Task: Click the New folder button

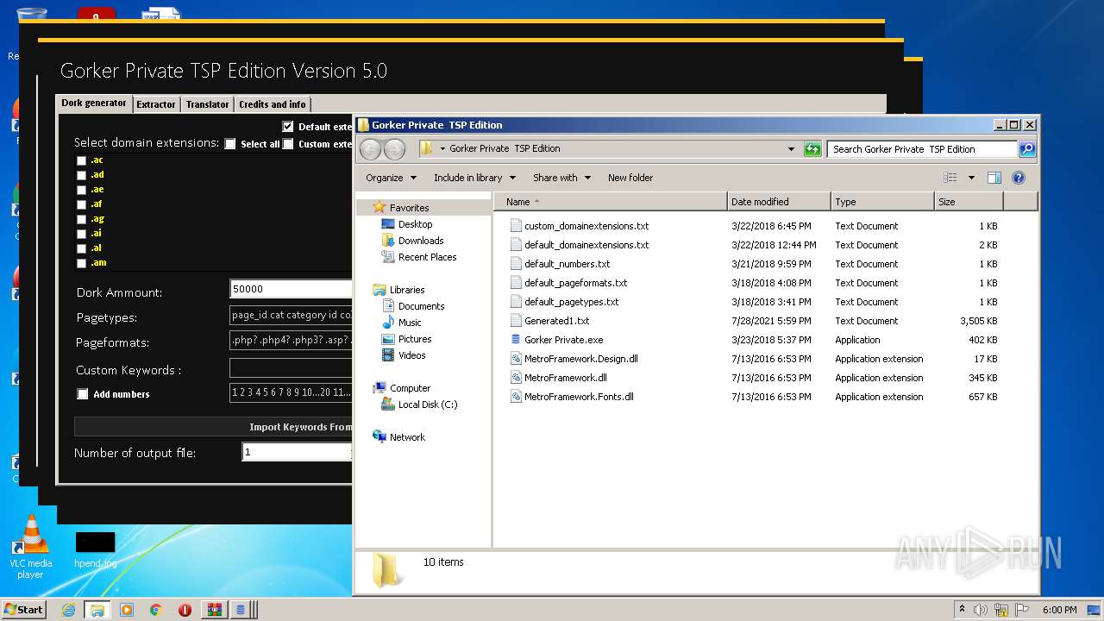Action: coord(630,178)
